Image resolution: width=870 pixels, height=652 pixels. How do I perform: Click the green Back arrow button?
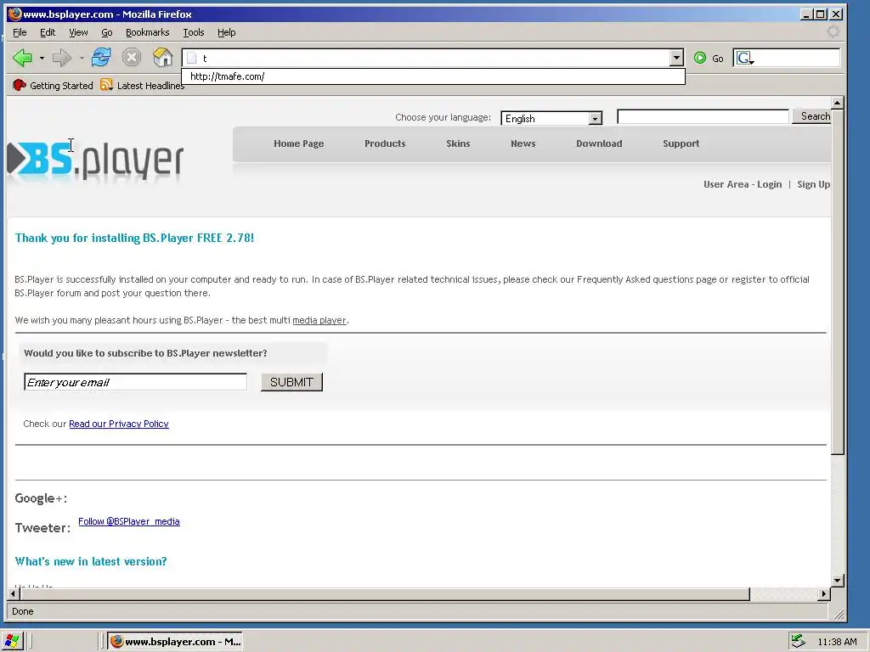click(22, 58)
